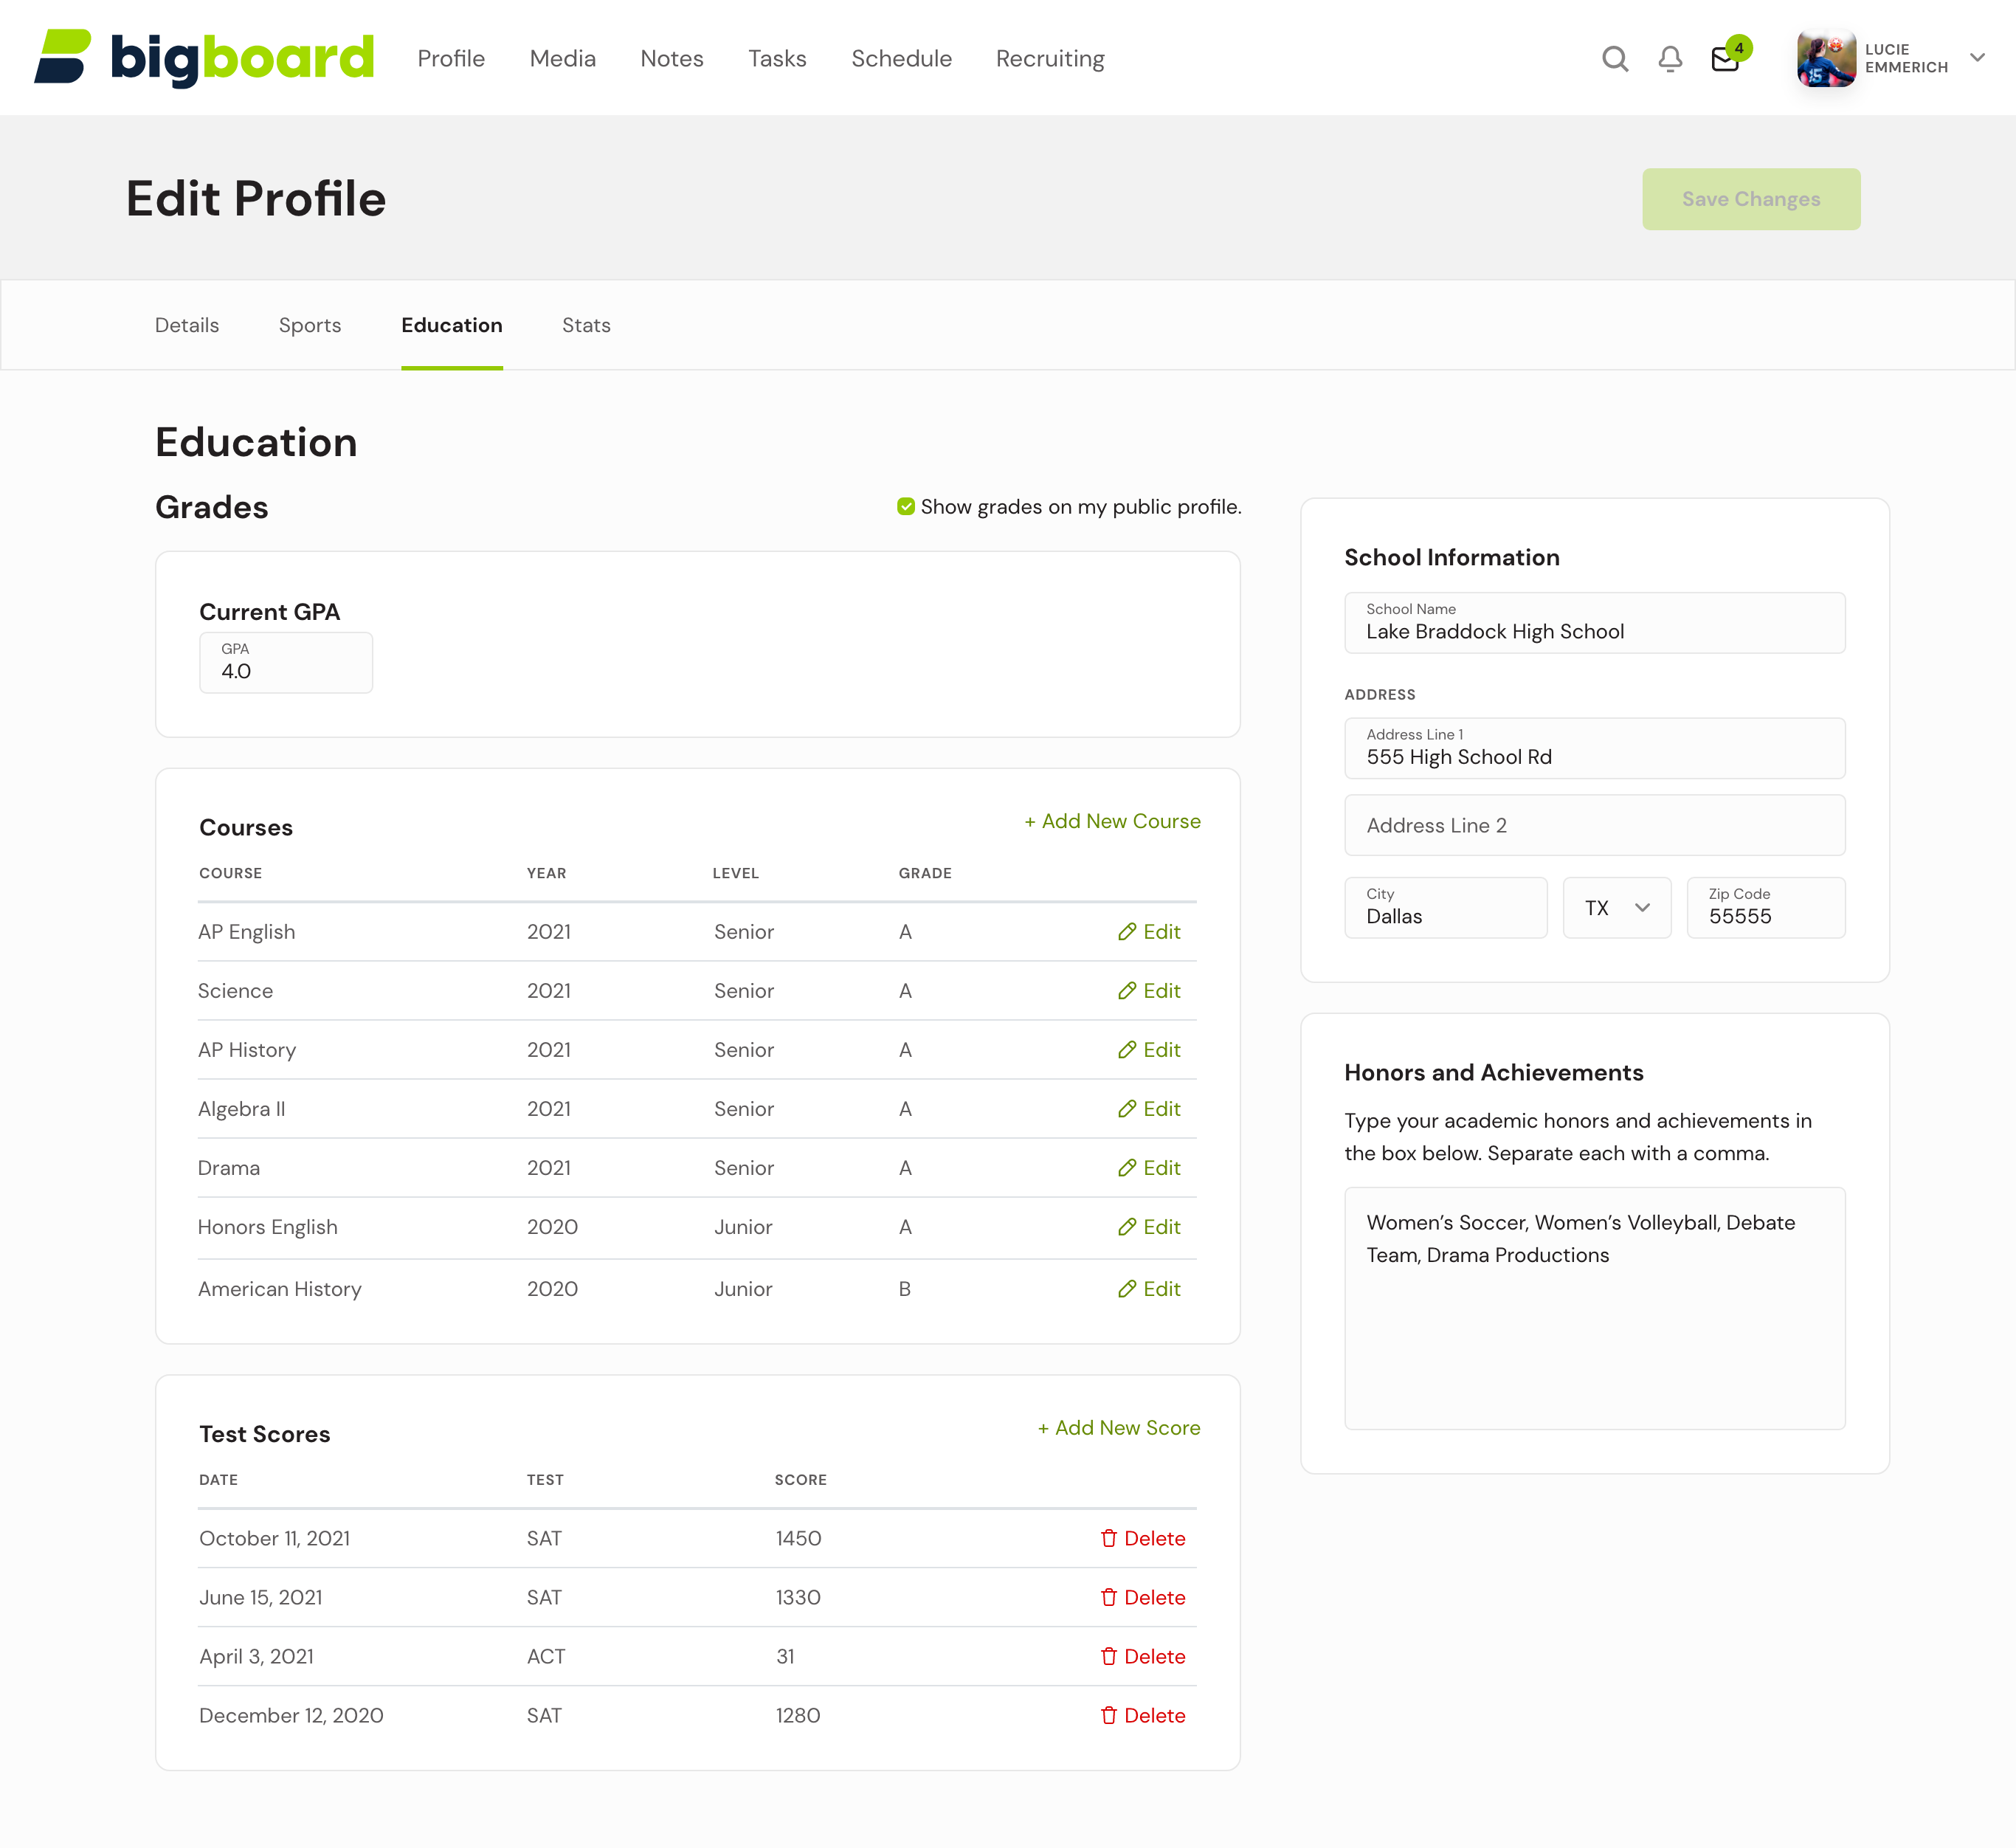Image resolution: width=2016 pixels, height=1848 pixels.
Task: Open the search icon in header
Action: 1615,59
